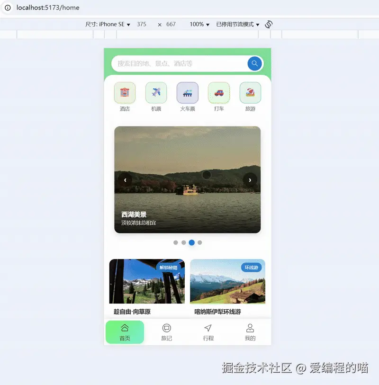Switch to the 我的 profile tab
This screenshot has height=385, width=379.
tap(250, 331)
